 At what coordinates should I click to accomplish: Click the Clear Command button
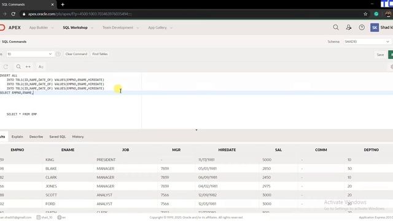click(76, 54)
